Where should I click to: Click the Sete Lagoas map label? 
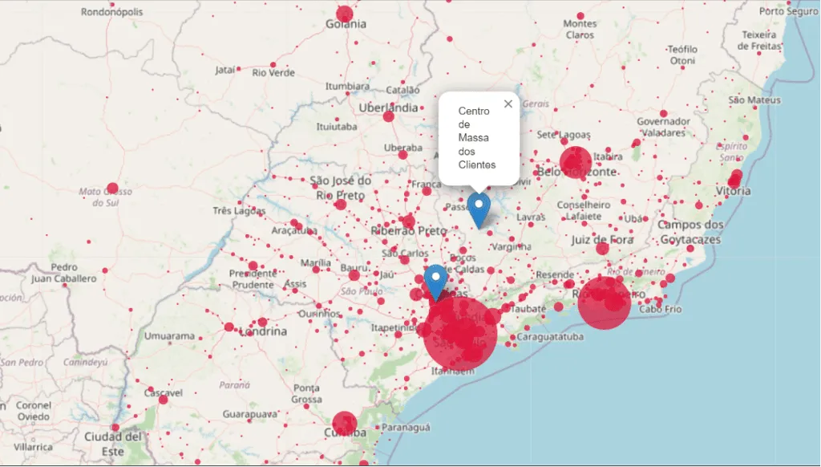pos(564,135)
